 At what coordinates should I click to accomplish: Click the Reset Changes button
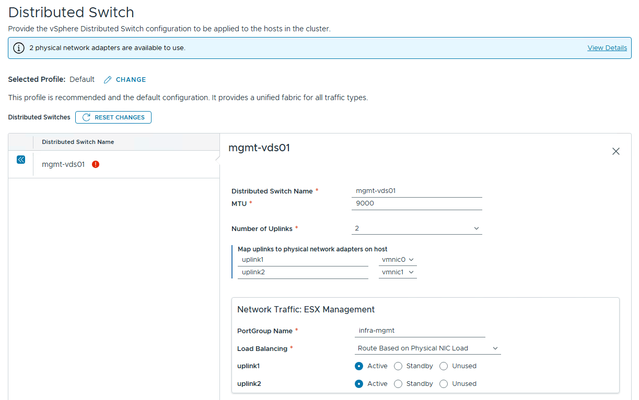coord(113,117)
